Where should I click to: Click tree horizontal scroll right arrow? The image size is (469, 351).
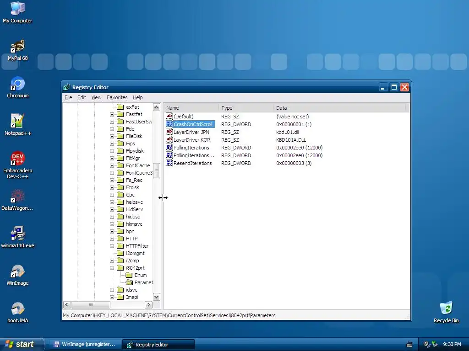[x=148, y=305]
